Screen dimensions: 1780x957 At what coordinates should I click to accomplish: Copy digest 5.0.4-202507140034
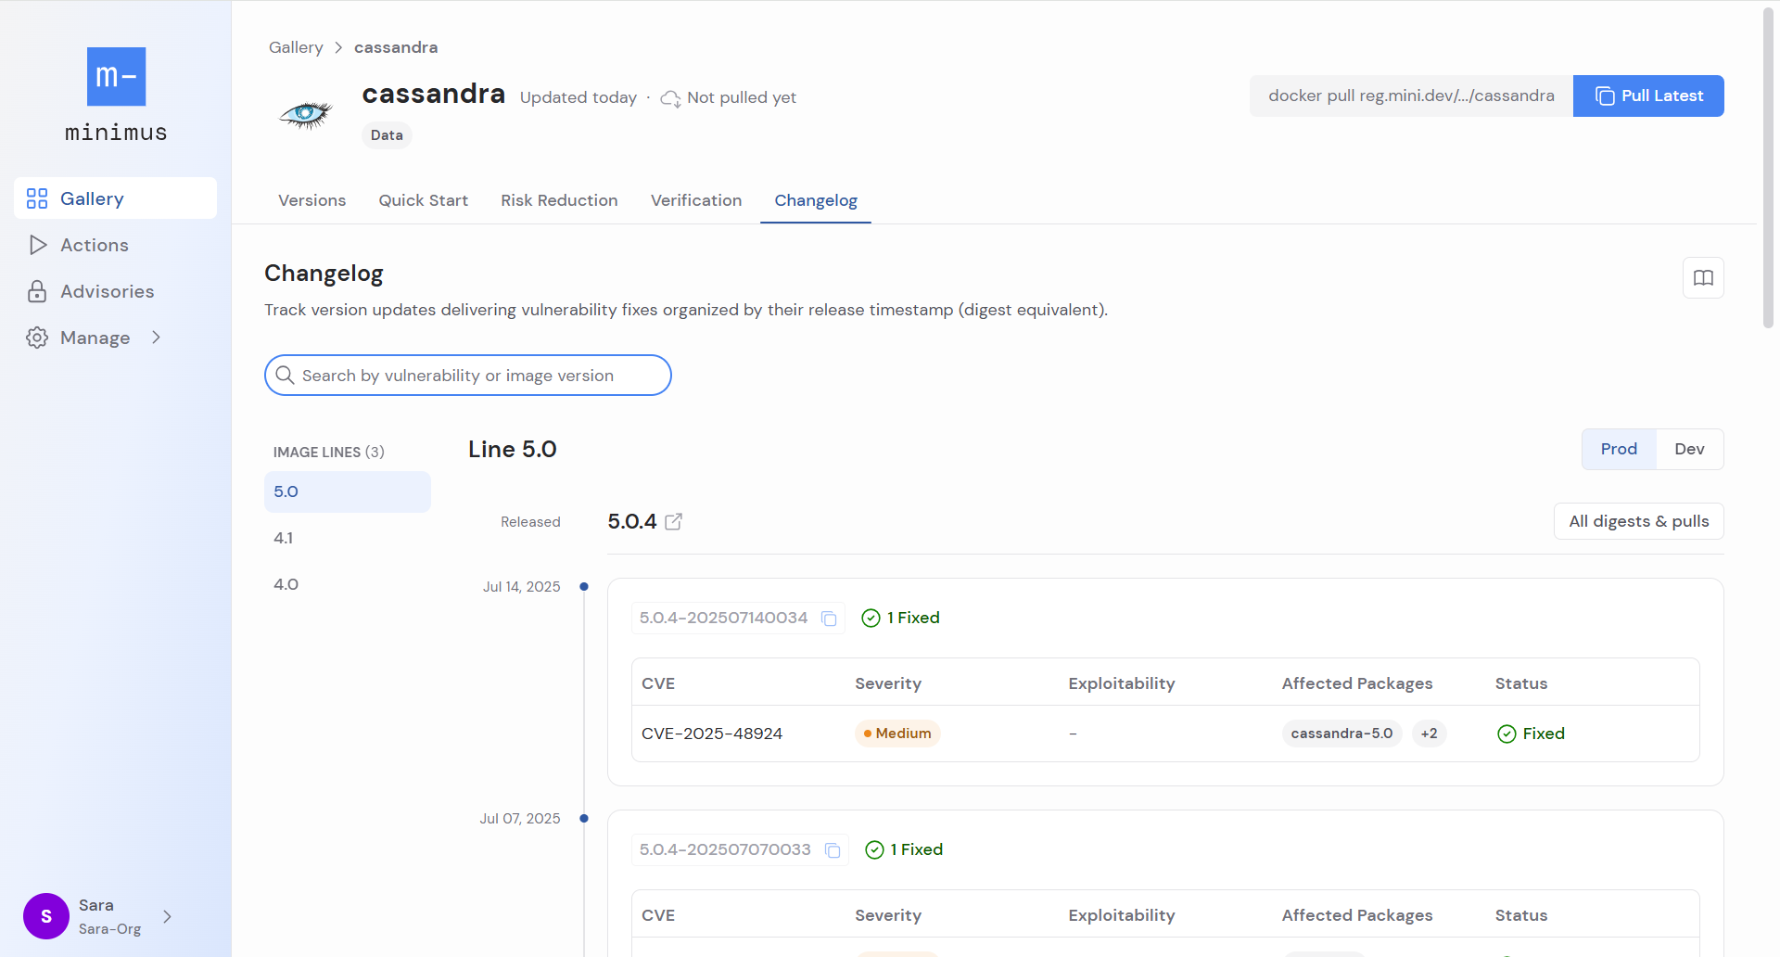(x=829, y=619)
